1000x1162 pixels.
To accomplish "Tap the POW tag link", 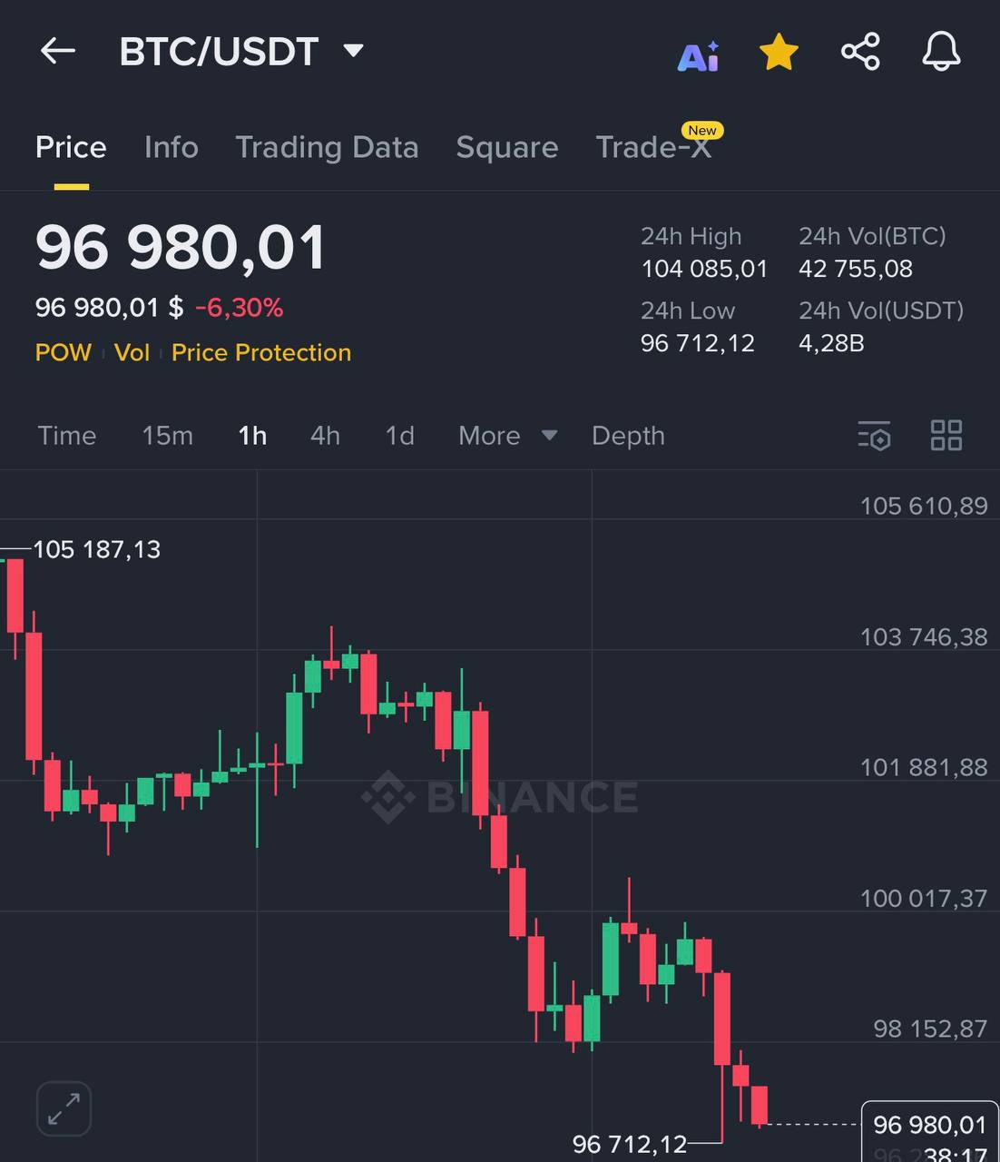I will pos(64,352).
